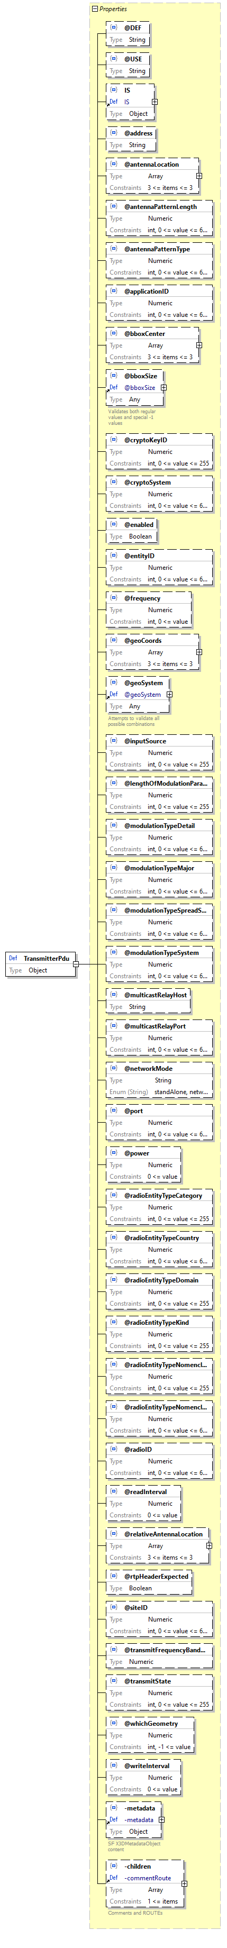This screenshot has height=1948, width=227.
Task: Expand the IS property box
Action: [x=155, y=102]
